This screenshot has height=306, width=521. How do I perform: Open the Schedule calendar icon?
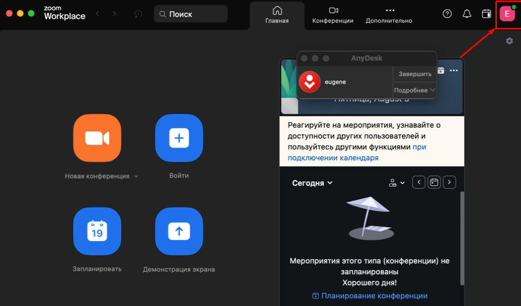click(97, 231)
